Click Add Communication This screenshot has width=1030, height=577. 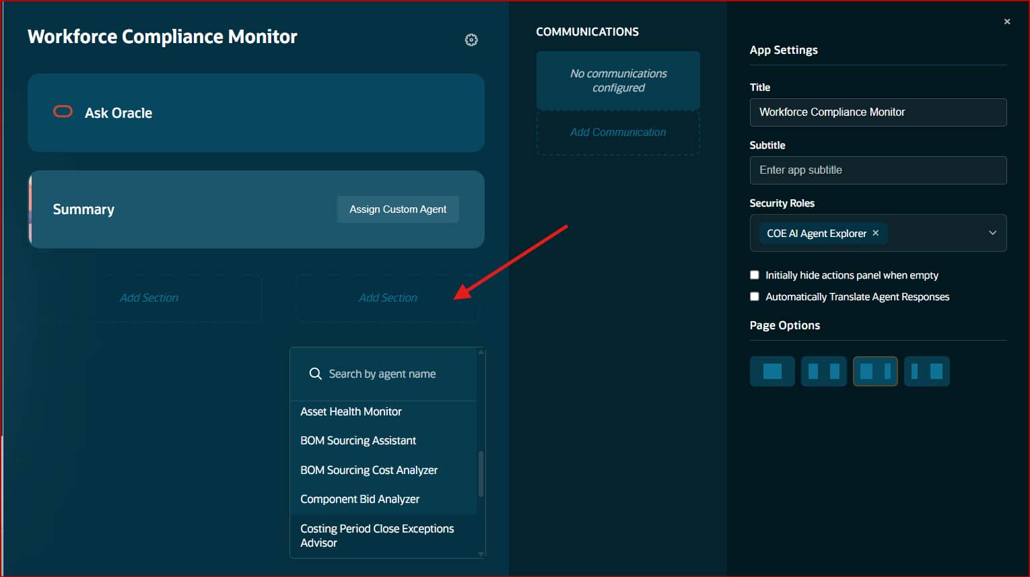pos(618,133)
